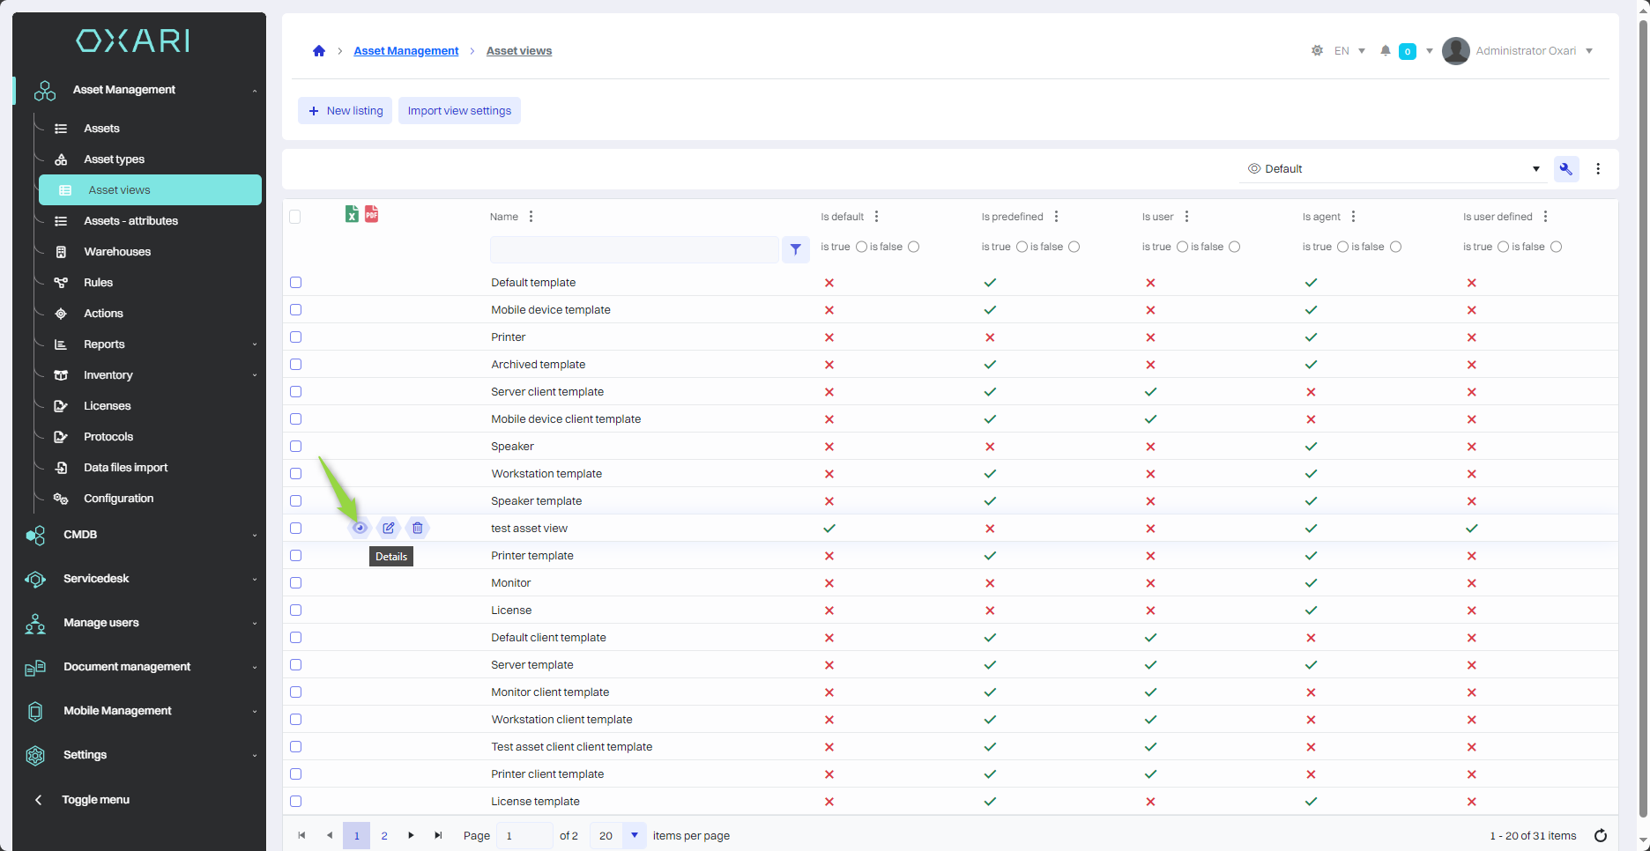Expand the items per page dropdown

(634, 836)
